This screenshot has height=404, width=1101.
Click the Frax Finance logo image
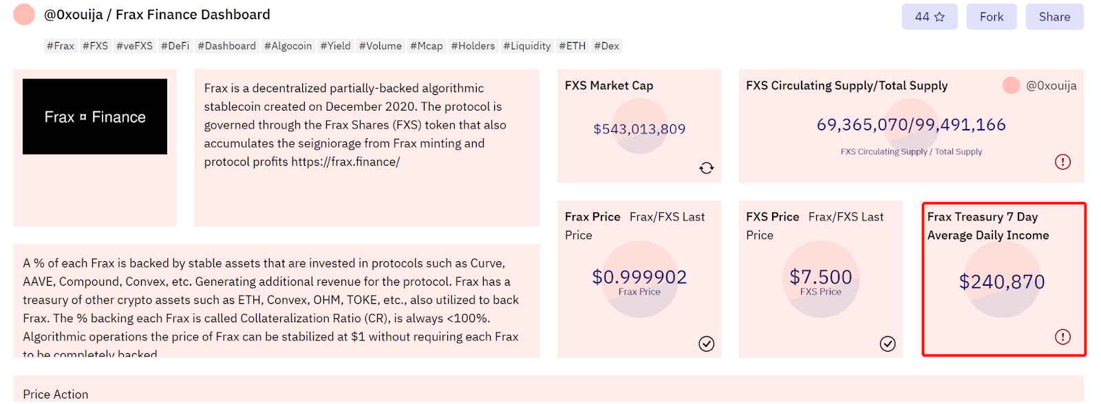[95, 117]
